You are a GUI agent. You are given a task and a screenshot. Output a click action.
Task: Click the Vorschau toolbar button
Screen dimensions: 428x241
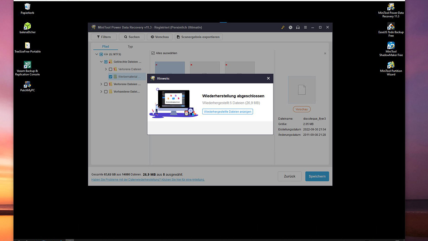click(x=160, y=37)
